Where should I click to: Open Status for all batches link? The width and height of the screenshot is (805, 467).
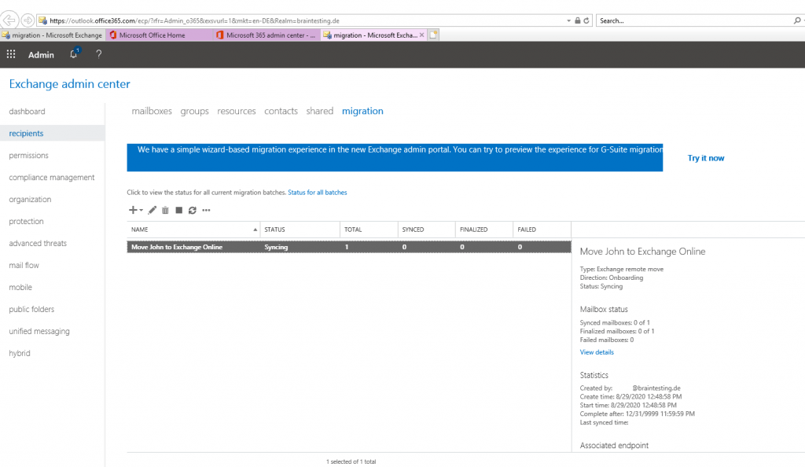[x=318, y=193]
